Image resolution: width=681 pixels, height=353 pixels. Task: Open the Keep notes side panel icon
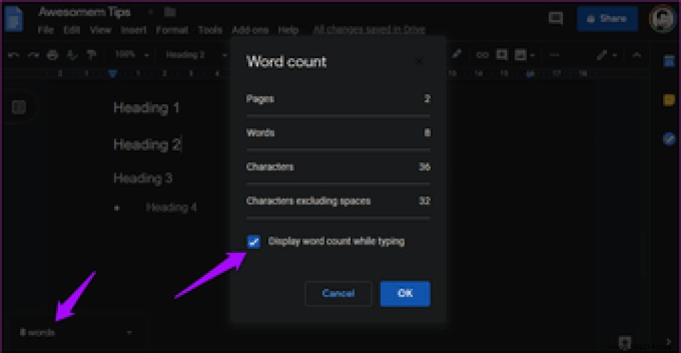[x=669, y=100]
